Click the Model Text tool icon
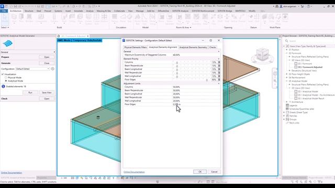 pyautogui.click(x=137, y=17)
